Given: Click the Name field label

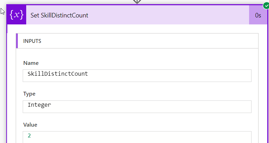Looking at the screenshot, I should point(31,63).
